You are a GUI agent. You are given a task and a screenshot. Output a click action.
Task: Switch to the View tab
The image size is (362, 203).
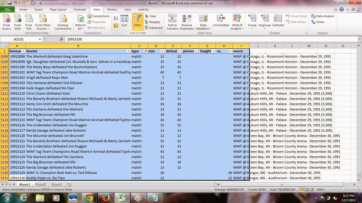click(127, 10)
